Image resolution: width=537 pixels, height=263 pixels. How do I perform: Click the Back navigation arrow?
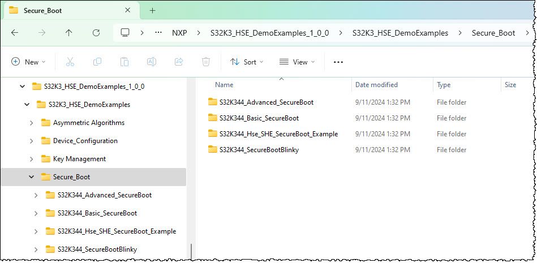point(14,33)
